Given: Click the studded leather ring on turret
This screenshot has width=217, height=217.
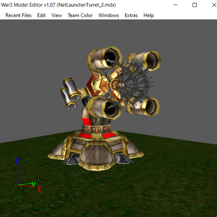Looking at the screenshot, I should coord(96,129).
